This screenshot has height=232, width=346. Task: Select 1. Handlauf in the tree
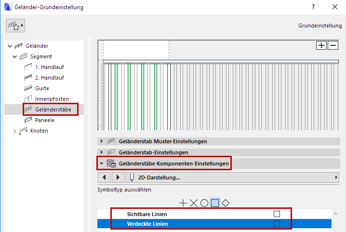click(50, 67)
